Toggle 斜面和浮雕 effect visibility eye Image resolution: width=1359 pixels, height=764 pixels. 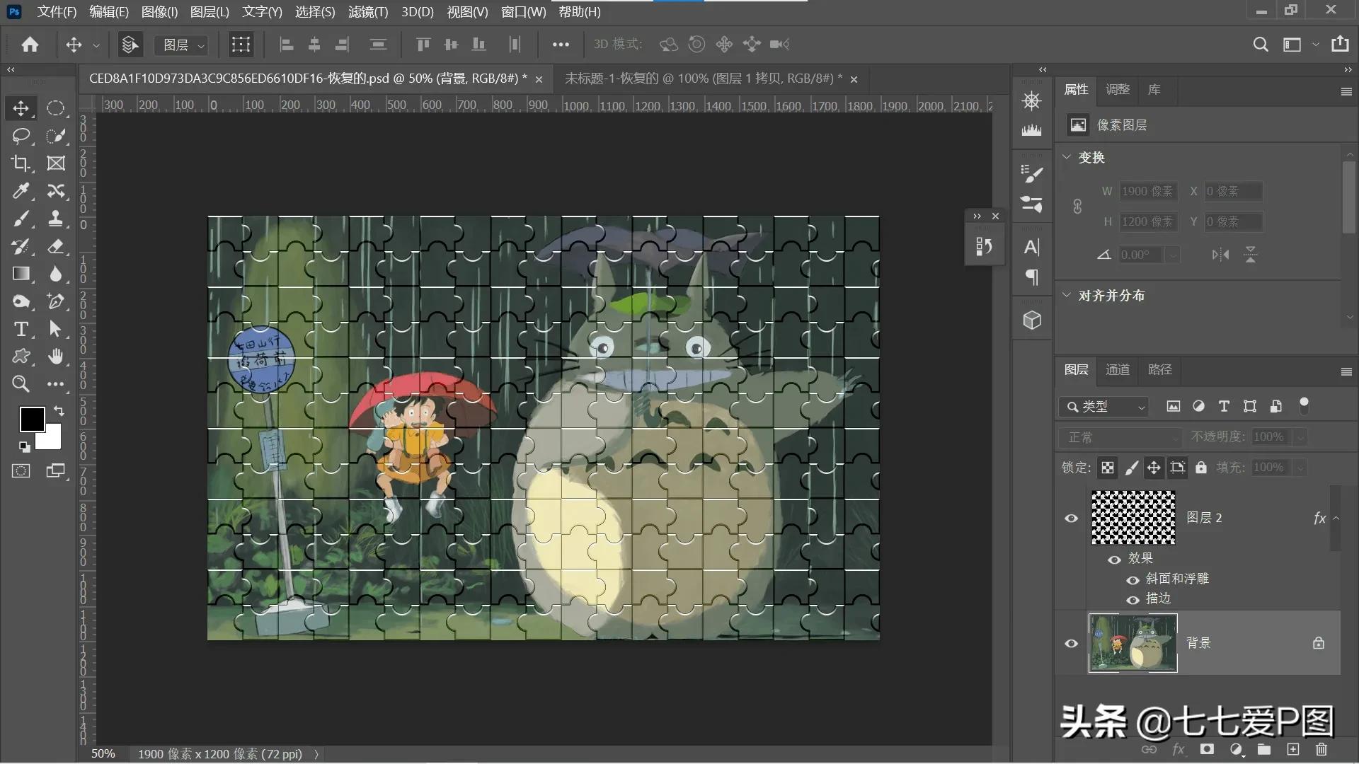tap(1132, 580)
